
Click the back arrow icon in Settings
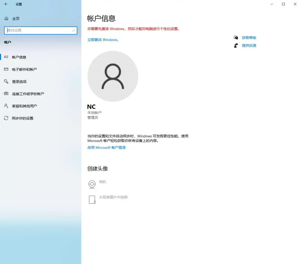(6, 4)
